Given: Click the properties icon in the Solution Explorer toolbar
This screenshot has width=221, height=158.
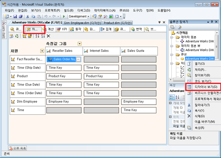Looking at the screenshot, I should 173,27.
